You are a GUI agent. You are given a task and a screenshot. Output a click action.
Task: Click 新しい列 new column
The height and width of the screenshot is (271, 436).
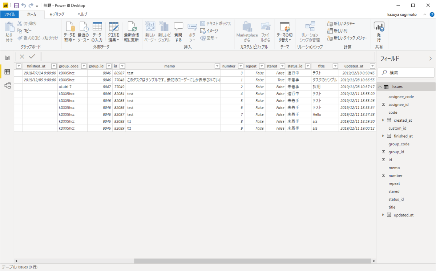coord(338,31)
